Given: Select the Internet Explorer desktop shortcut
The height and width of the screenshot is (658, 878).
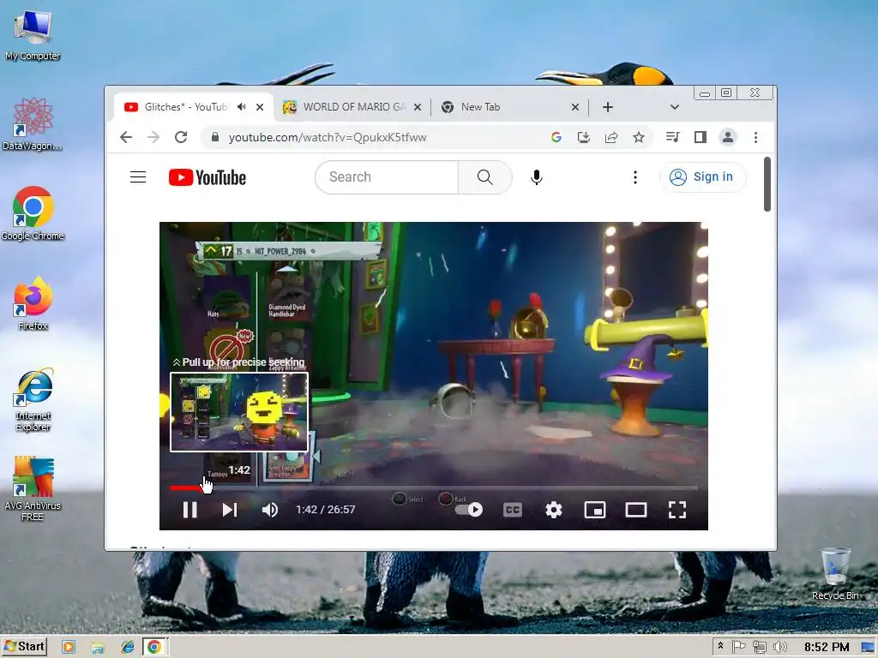Looking at the screenshot, I should point(33,399).
